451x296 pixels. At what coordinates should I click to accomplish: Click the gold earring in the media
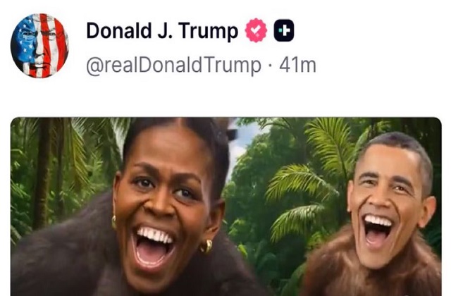pos(206,247)
